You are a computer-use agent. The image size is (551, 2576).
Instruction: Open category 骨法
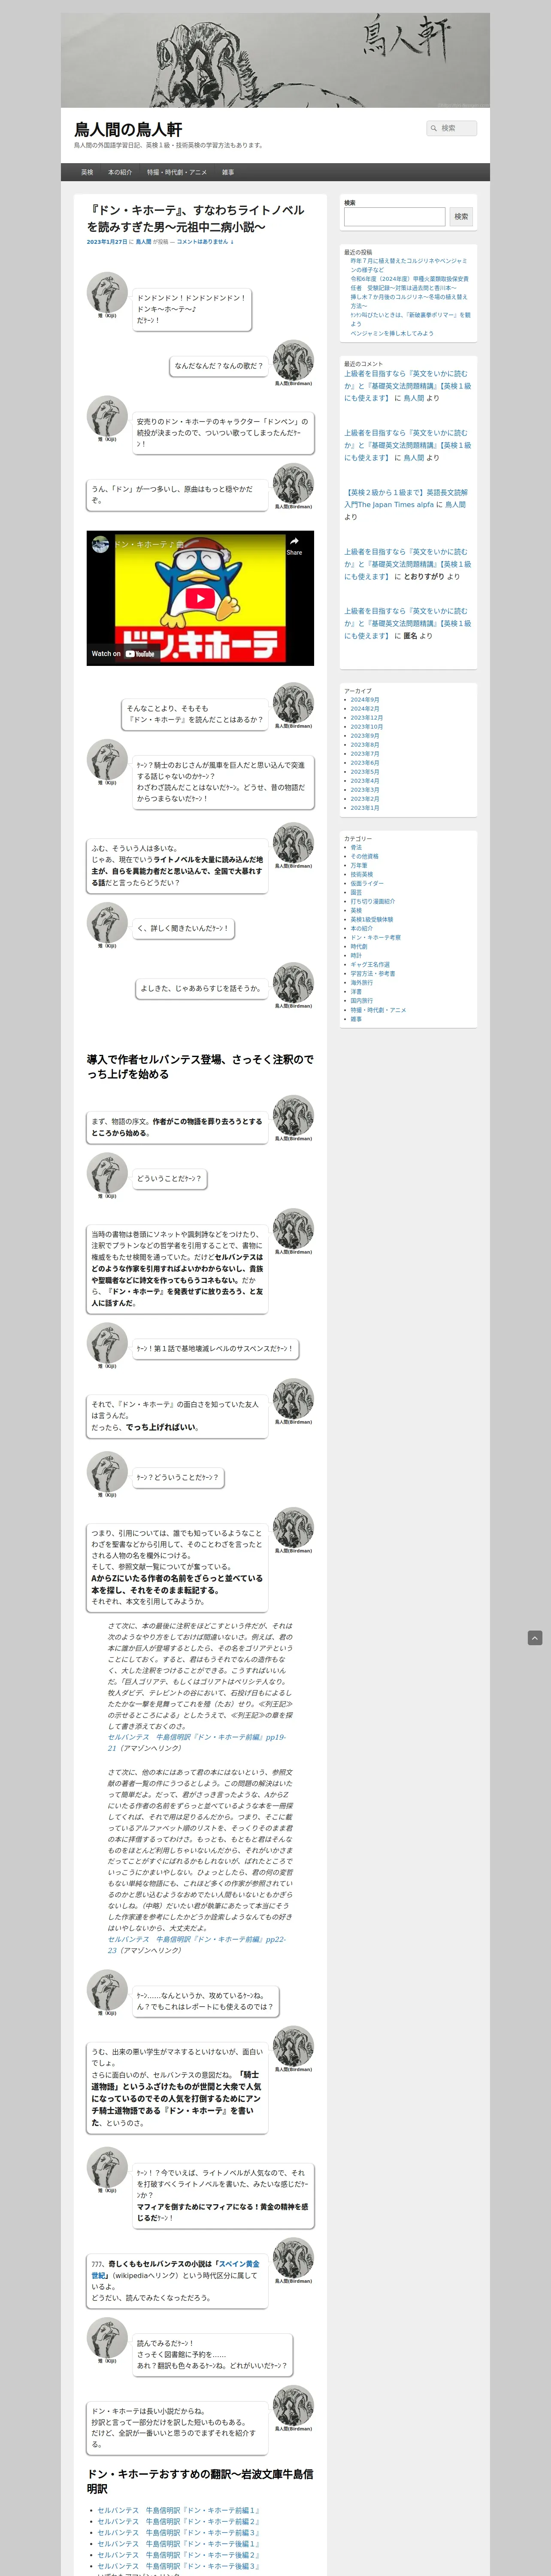click(x=356, y=848)
